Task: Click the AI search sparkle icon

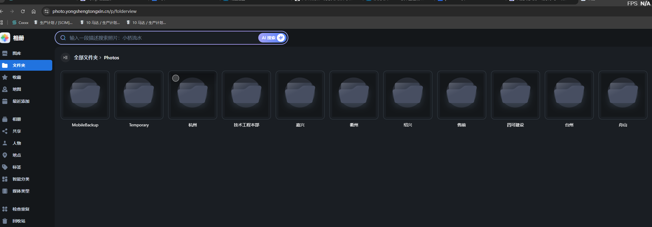Action: [x=281, y=38]
